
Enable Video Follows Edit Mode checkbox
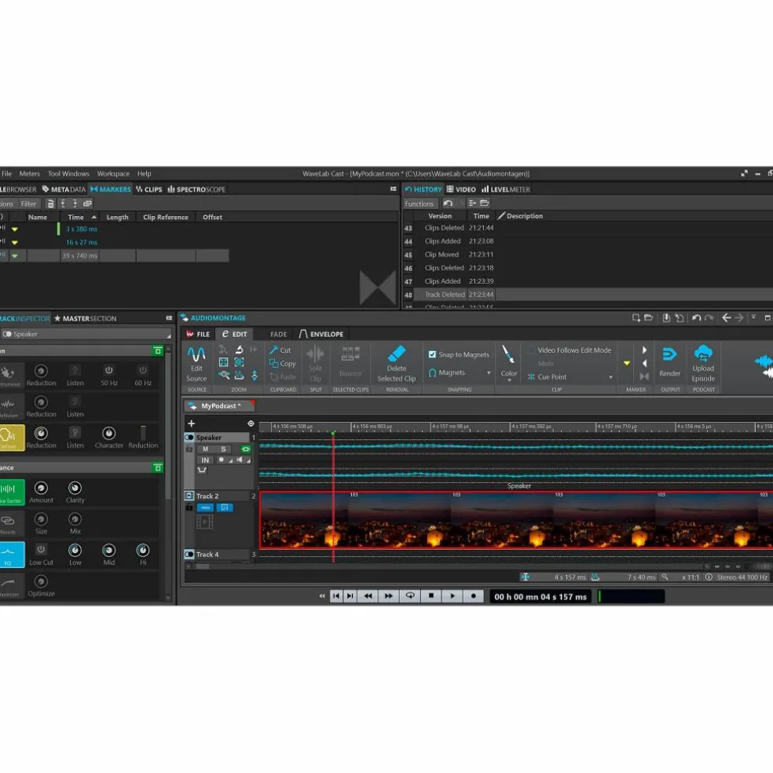coord(531,350)
